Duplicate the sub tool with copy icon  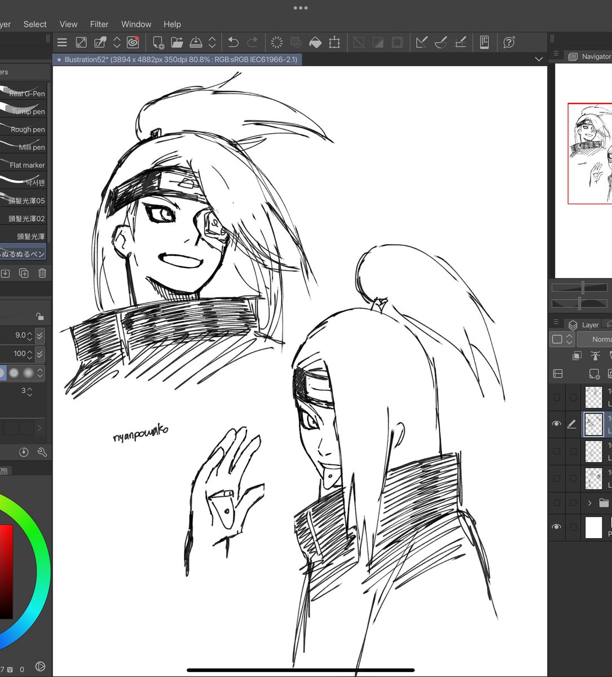[24, 273]
